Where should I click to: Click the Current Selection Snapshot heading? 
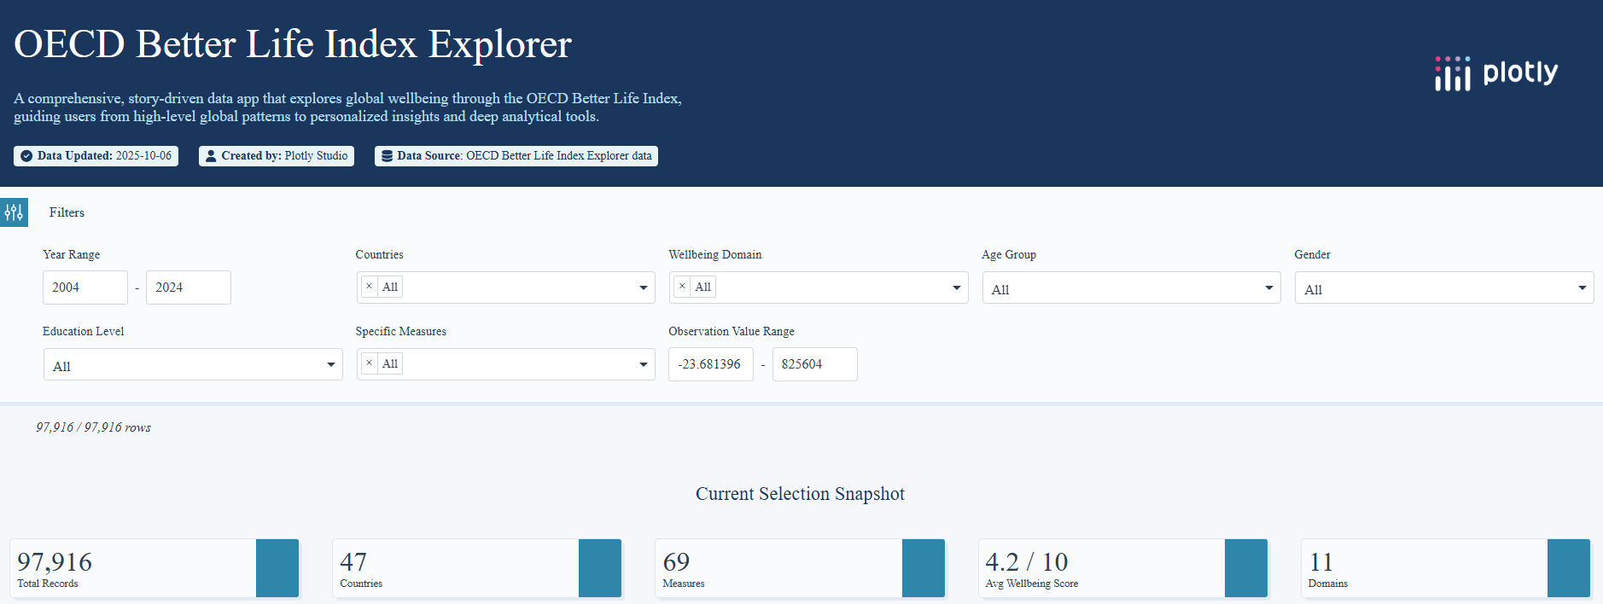pos(800,494)
